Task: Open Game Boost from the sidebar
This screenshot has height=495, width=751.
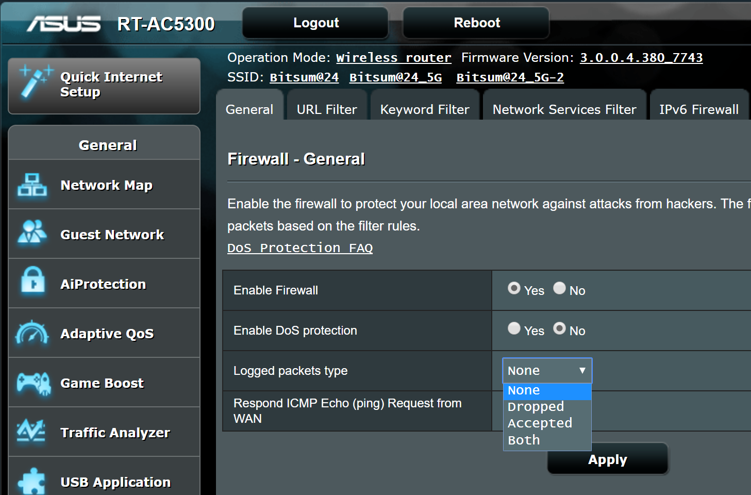Action: 104,383
